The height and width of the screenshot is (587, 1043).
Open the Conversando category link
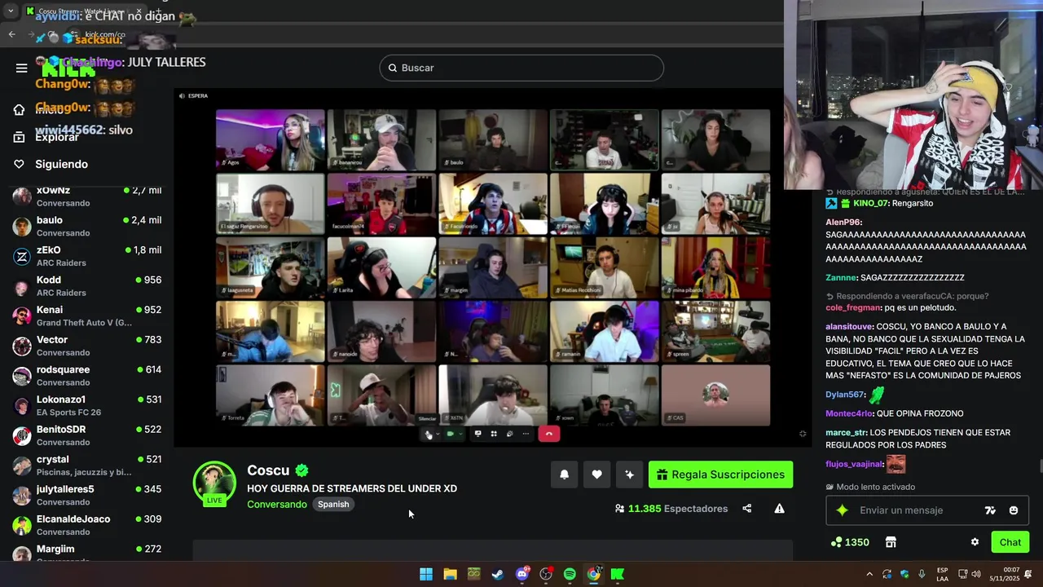point(277,505)
